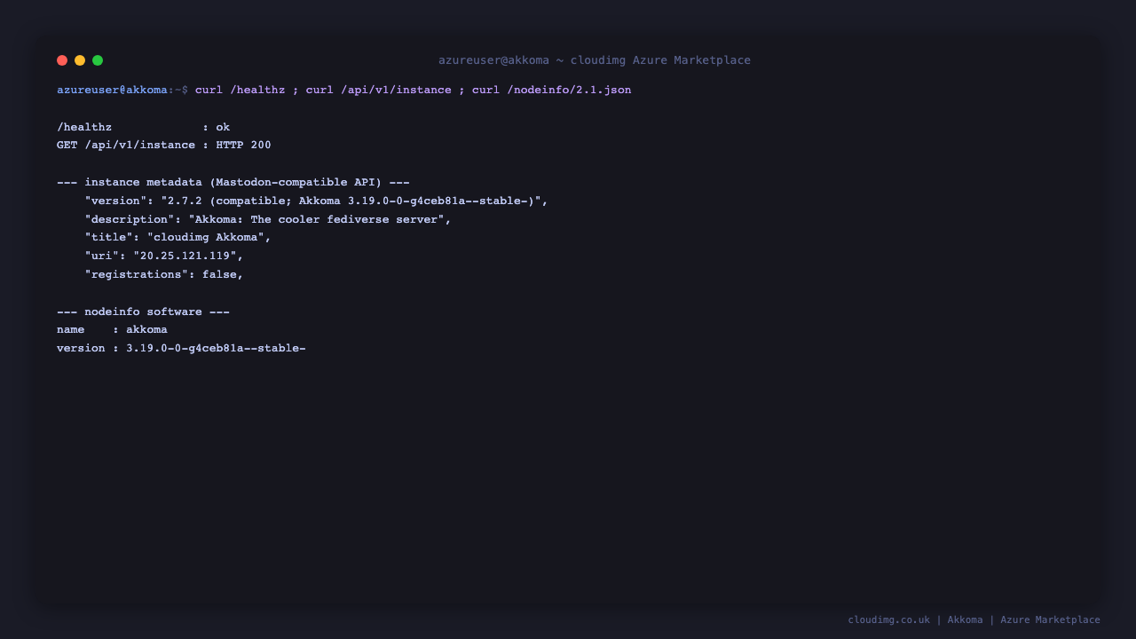Viewport: 1136px width, 639px height.
Task: Click the nodeinfo 'version : 3.19.0-0-g4ceb81a--stable-' line
Action: tap(181, 348)
